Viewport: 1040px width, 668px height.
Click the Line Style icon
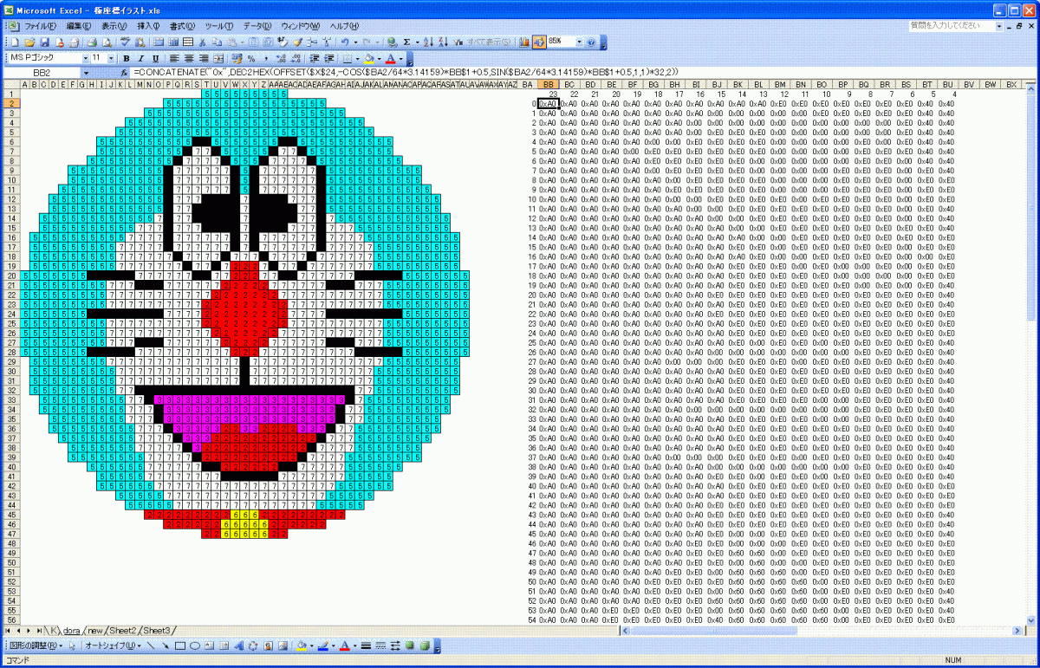coord(366,645)
